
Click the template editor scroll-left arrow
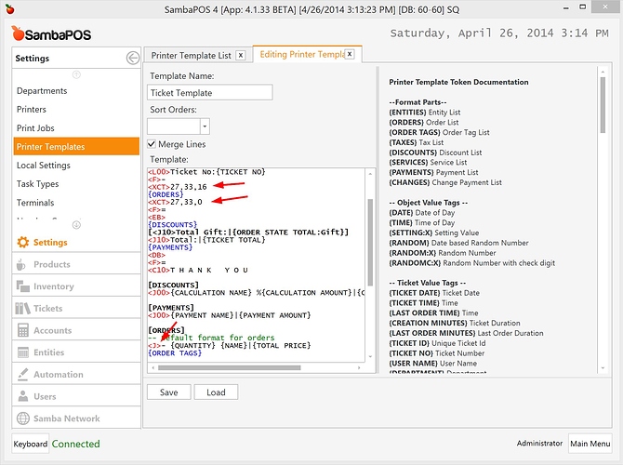153,367
